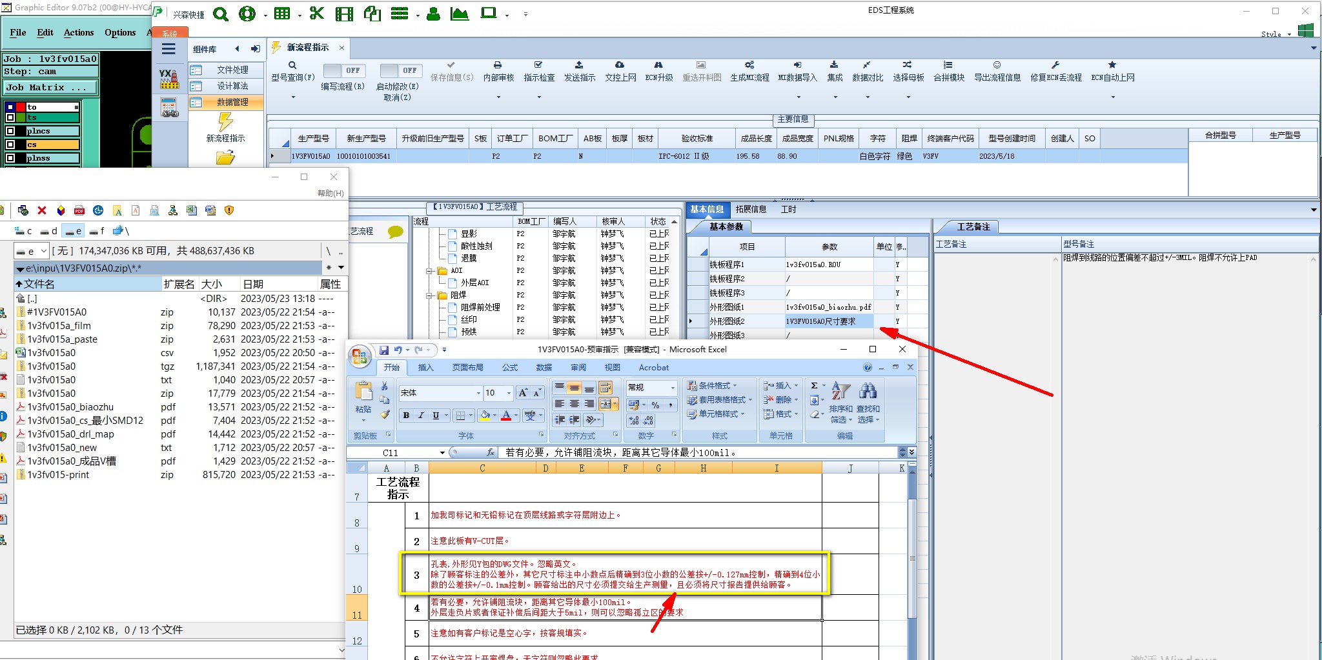1322x660 pixels.
Task: Click the 修复ECN丢流程 wrench icon
Action: pos(1055,65)
